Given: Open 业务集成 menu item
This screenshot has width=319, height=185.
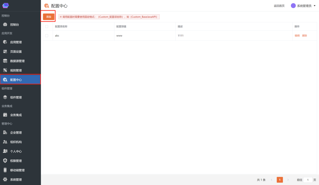Looking at the screenshot, I should [16, 115].
